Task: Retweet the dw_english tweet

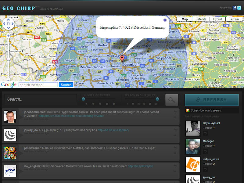Action: [x=175, y=171]
